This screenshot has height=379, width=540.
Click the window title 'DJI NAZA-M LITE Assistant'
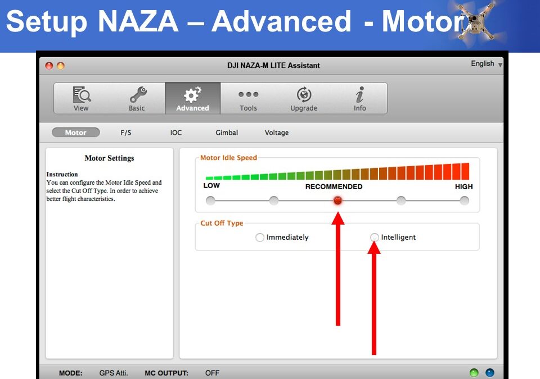(273, 65)
